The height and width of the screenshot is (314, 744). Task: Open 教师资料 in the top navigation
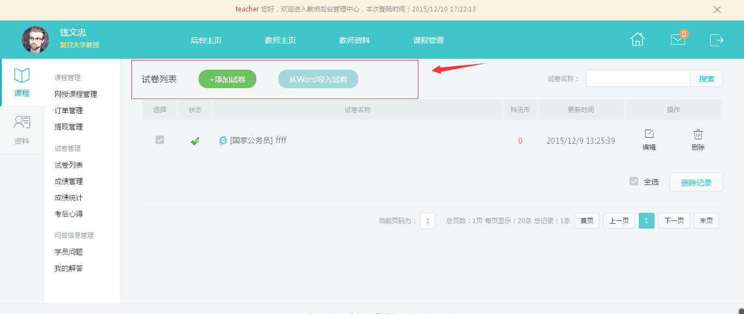click(354, 40)
